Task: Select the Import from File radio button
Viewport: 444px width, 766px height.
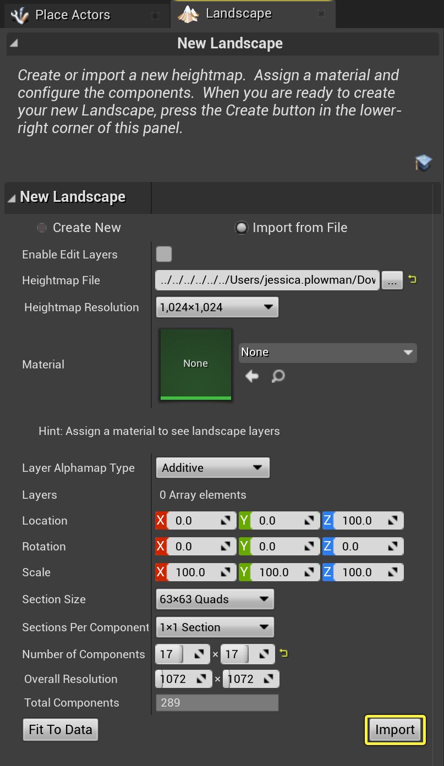Action: (x=242, y=227)
